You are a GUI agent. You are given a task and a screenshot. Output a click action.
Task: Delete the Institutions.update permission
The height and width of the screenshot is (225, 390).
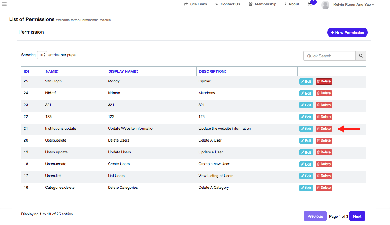tap(324, 129)
